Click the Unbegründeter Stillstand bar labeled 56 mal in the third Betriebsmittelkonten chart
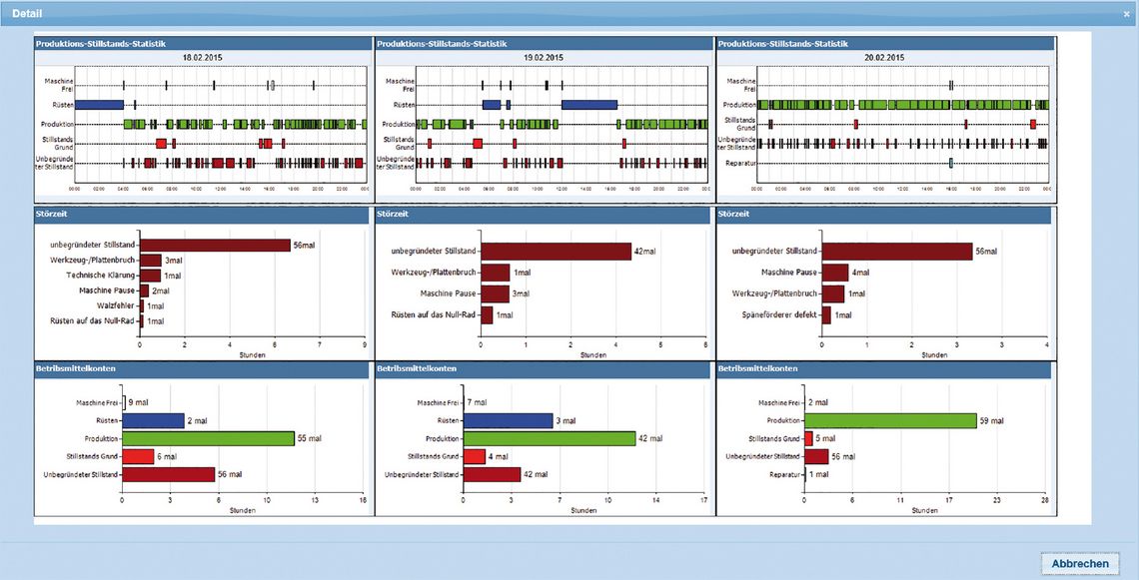 (816, 456)
